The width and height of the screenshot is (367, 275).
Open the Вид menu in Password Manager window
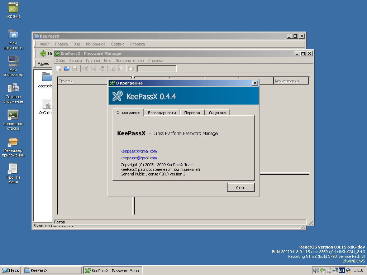pyautogui.click(x=108, y=61)
